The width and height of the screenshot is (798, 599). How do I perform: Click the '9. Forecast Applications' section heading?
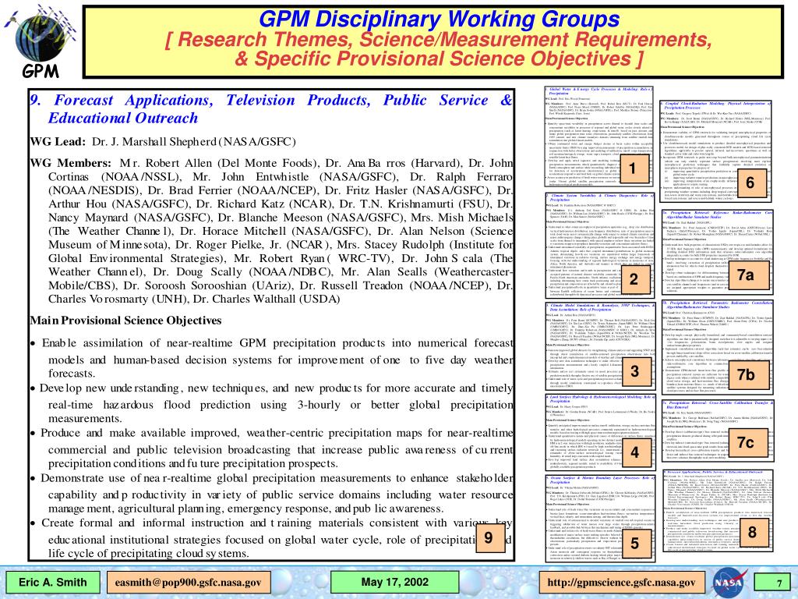(x=270, y=101)
